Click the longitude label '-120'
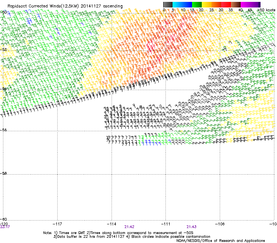The image size is (277, 243). (x=4, y=224)
